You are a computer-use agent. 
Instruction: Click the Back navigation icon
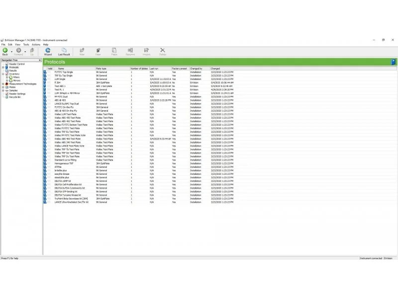click(x=5, y=50)
